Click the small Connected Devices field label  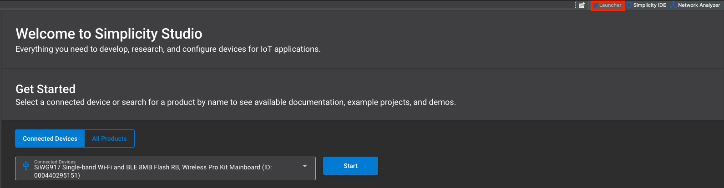coord(55,162)
